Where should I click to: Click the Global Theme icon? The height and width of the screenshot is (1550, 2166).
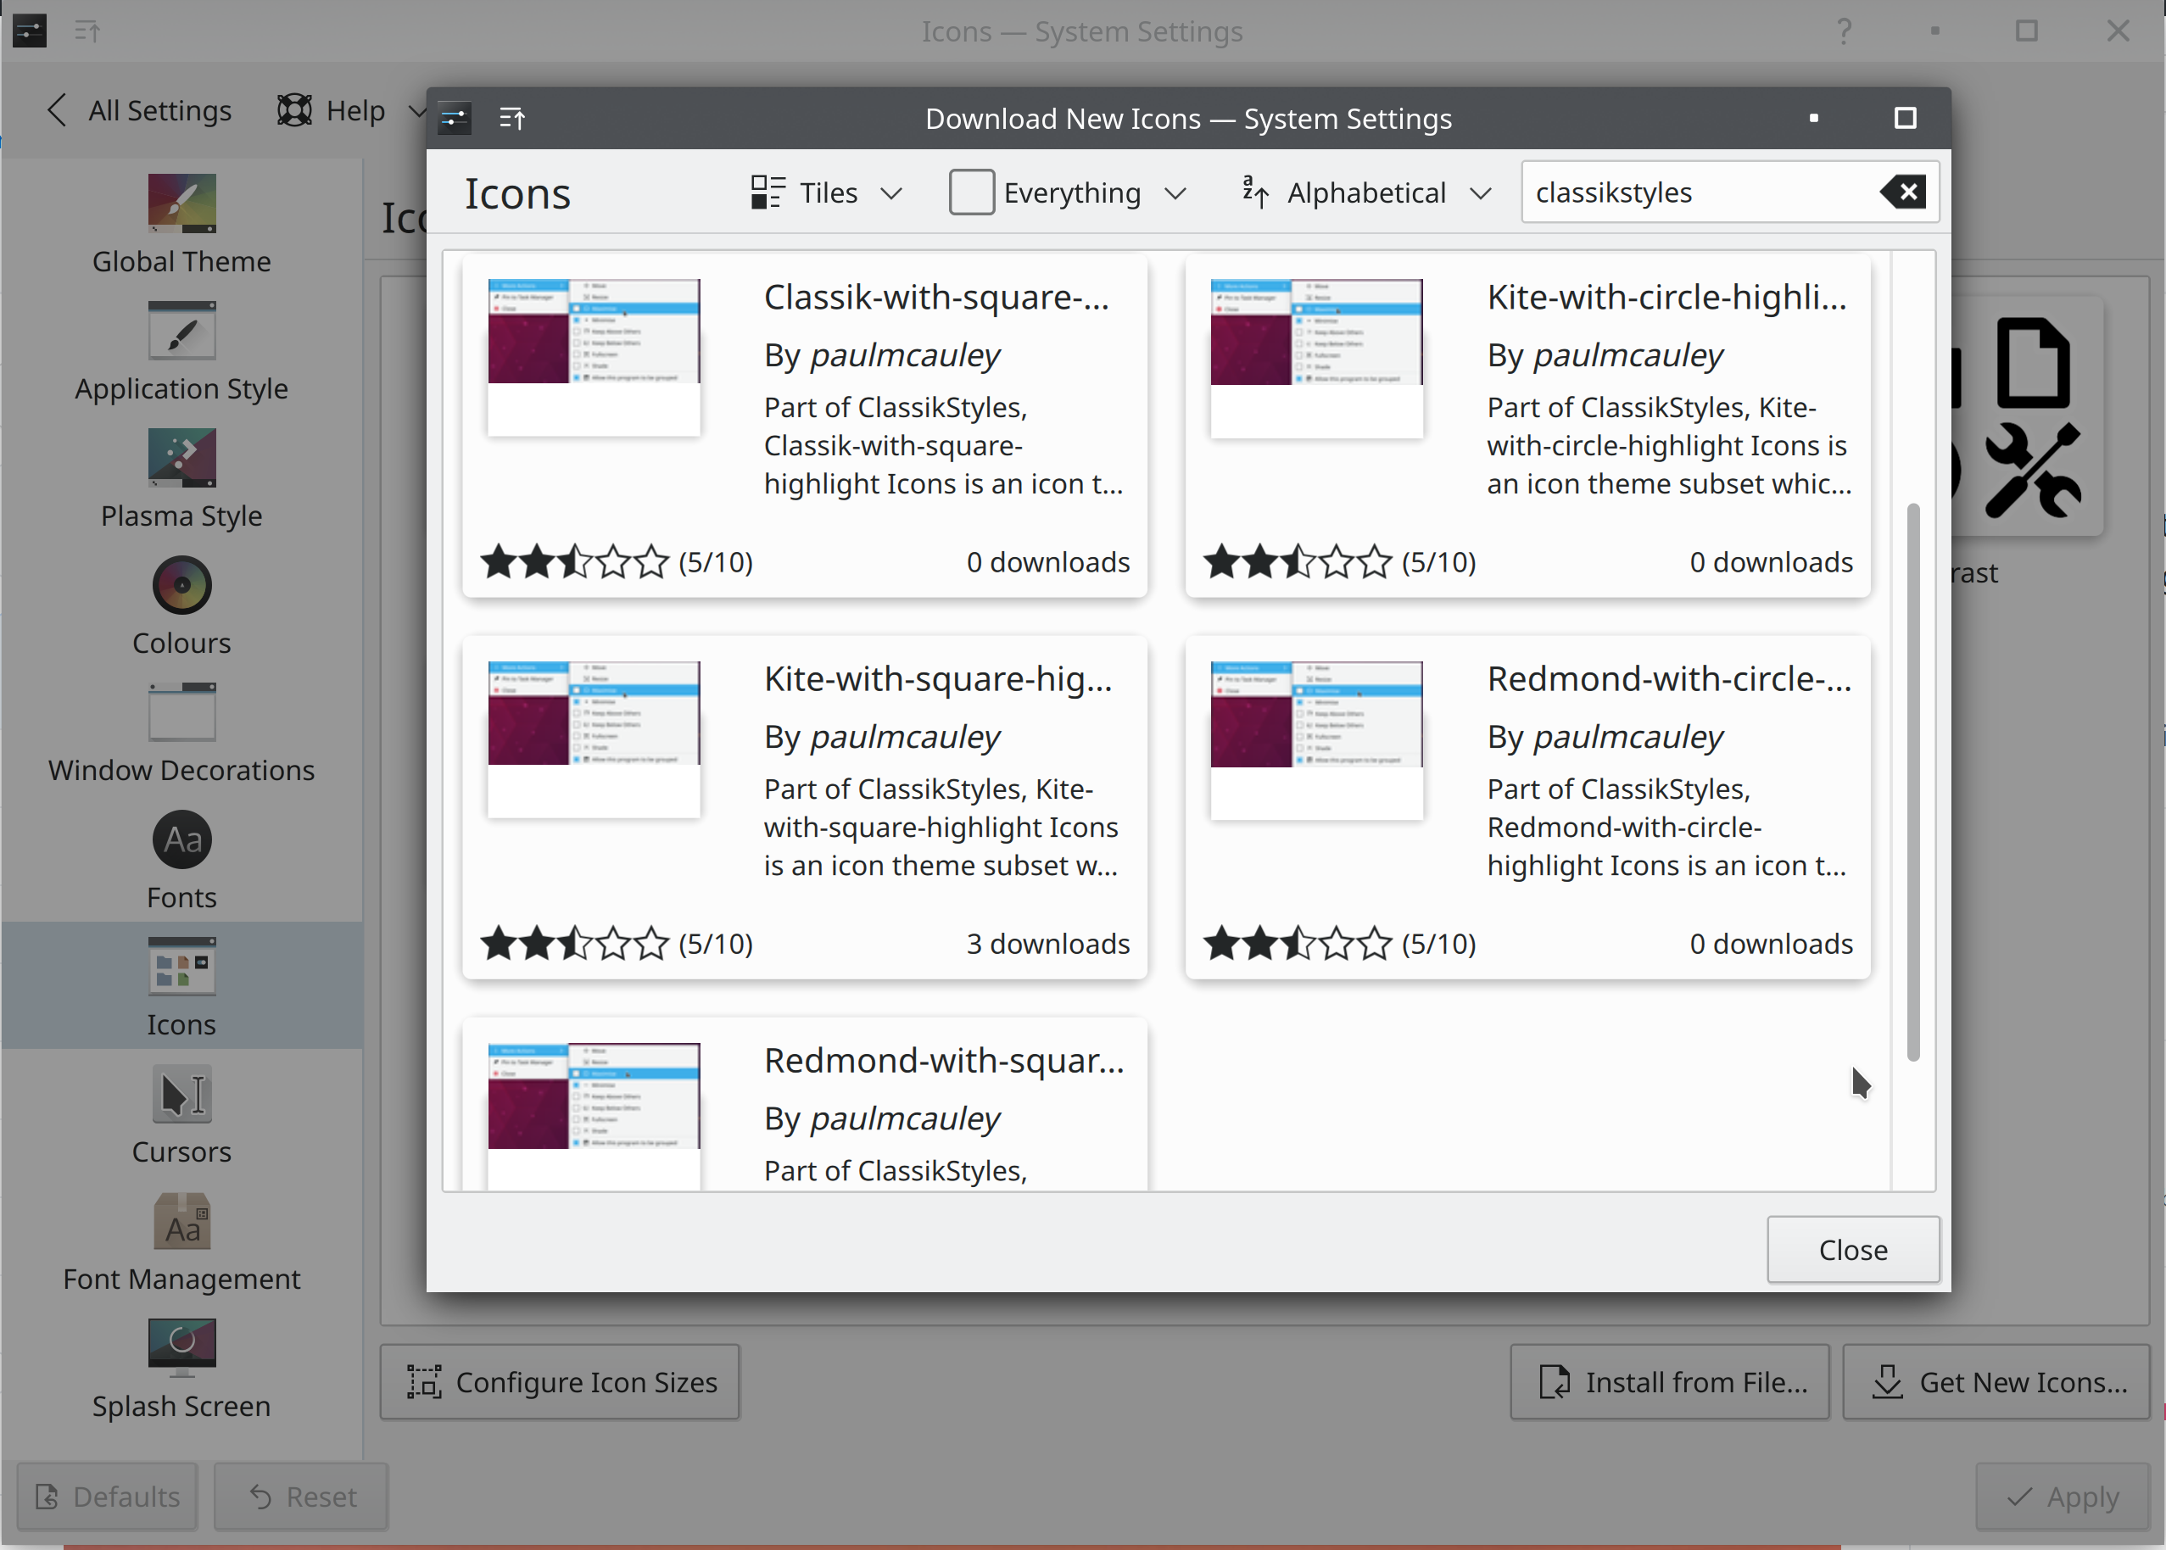[x=180, y=204]
